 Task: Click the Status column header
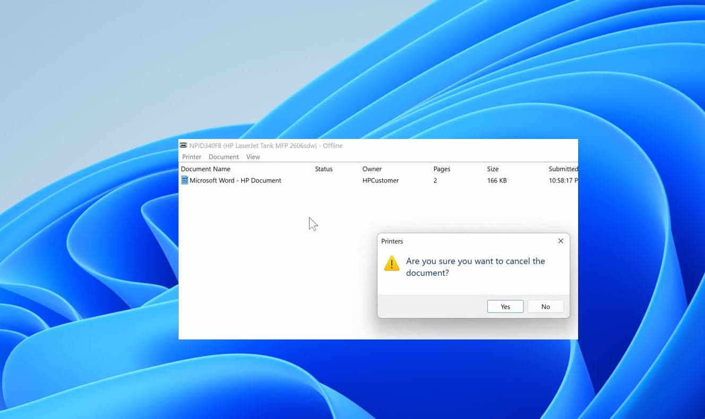pyautogui.click(x=324, y=169)
